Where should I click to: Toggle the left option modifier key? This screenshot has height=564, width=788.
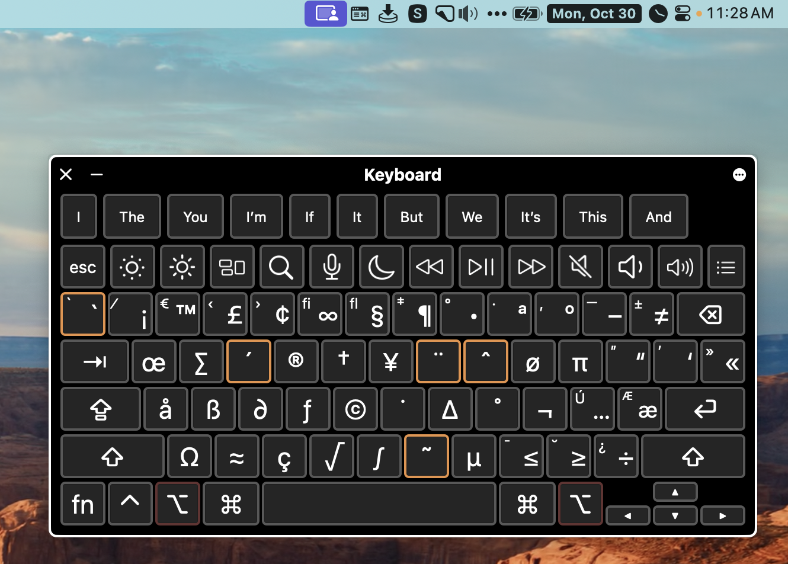pyautogui.click(x=178, y=504)
